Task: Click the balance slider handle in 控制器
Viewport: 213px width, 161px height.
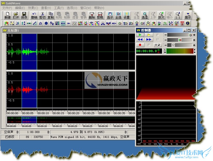Action: 180,40
